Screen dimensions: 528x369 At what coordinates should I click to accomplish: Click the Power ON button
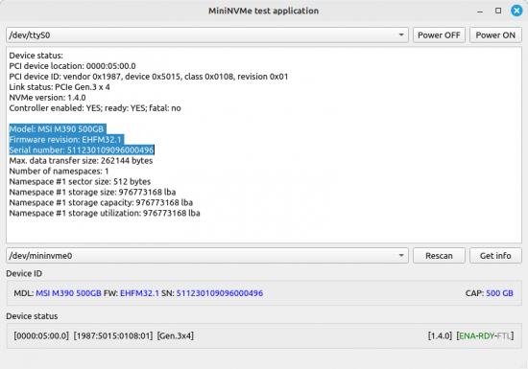click(495, 35)
